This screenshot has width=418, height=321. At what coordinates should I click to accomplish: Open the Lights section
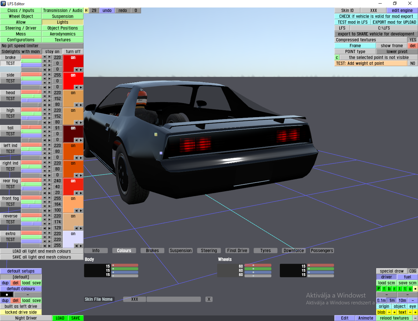[x=63, y=22]
